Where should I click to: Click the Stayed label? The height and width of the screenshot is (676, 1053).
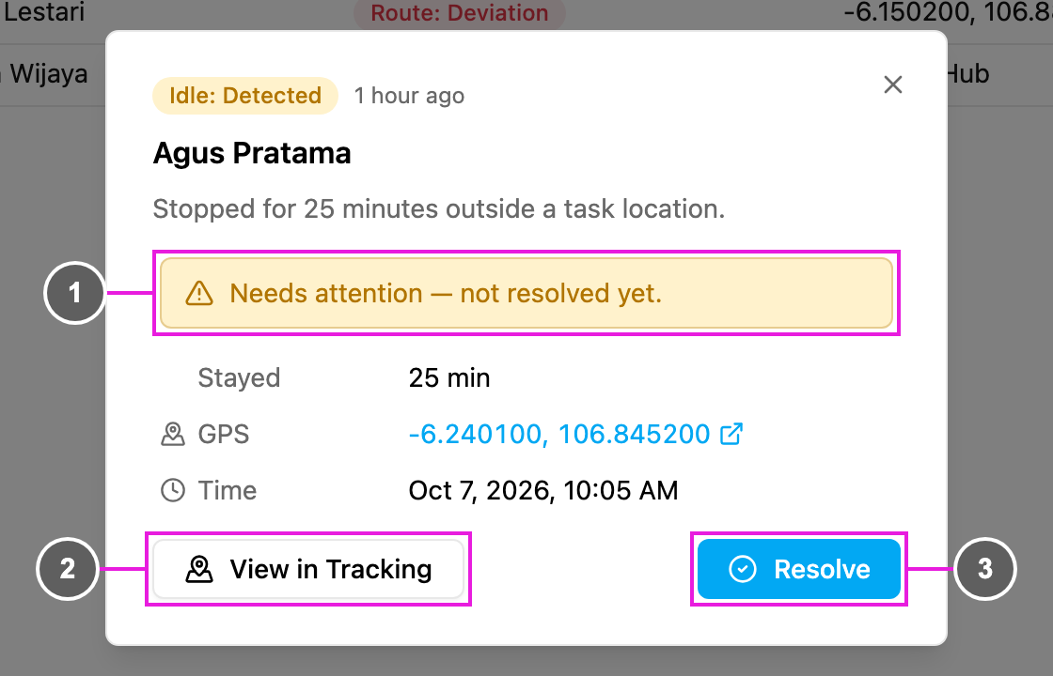pyautogui.click(x=239, y=378)
